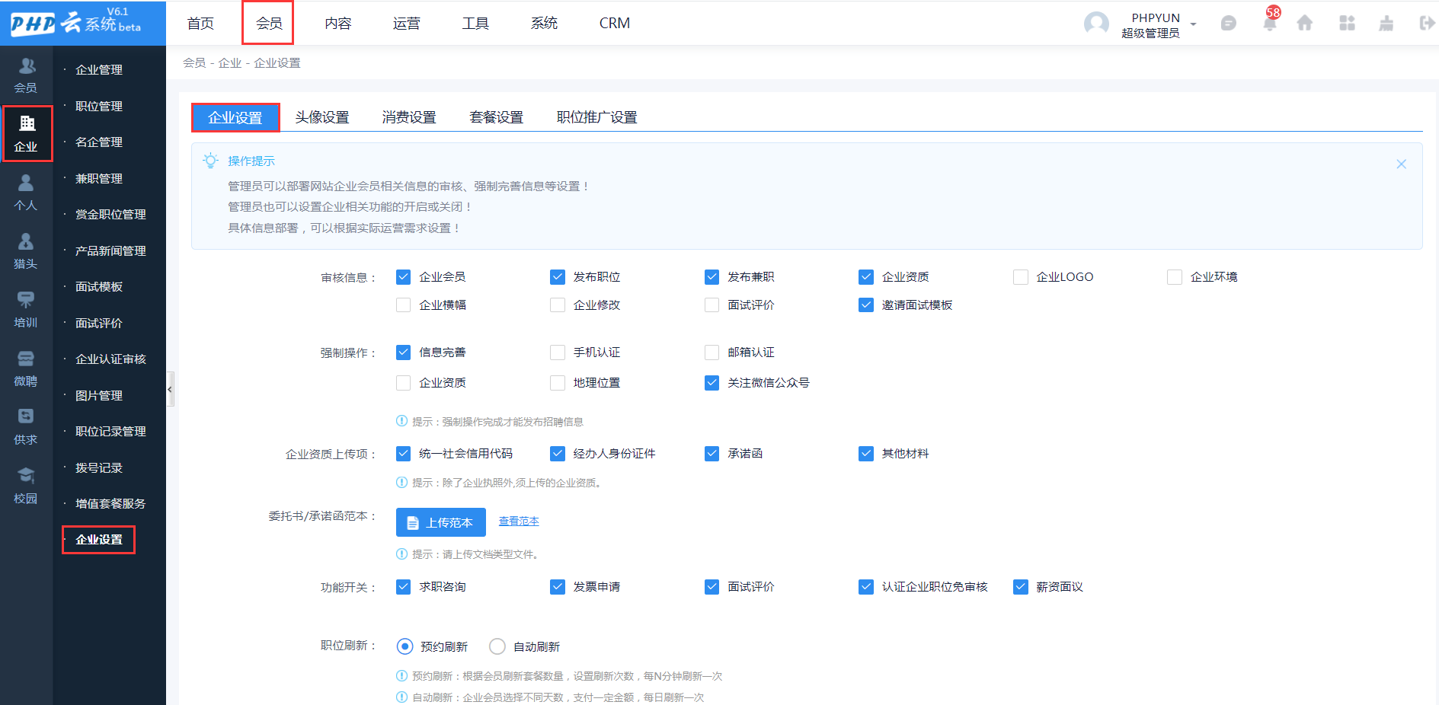Open 图片管理 in the submenu
Image resolution: width=1439 pixels, height=705 pixels.
99,396
